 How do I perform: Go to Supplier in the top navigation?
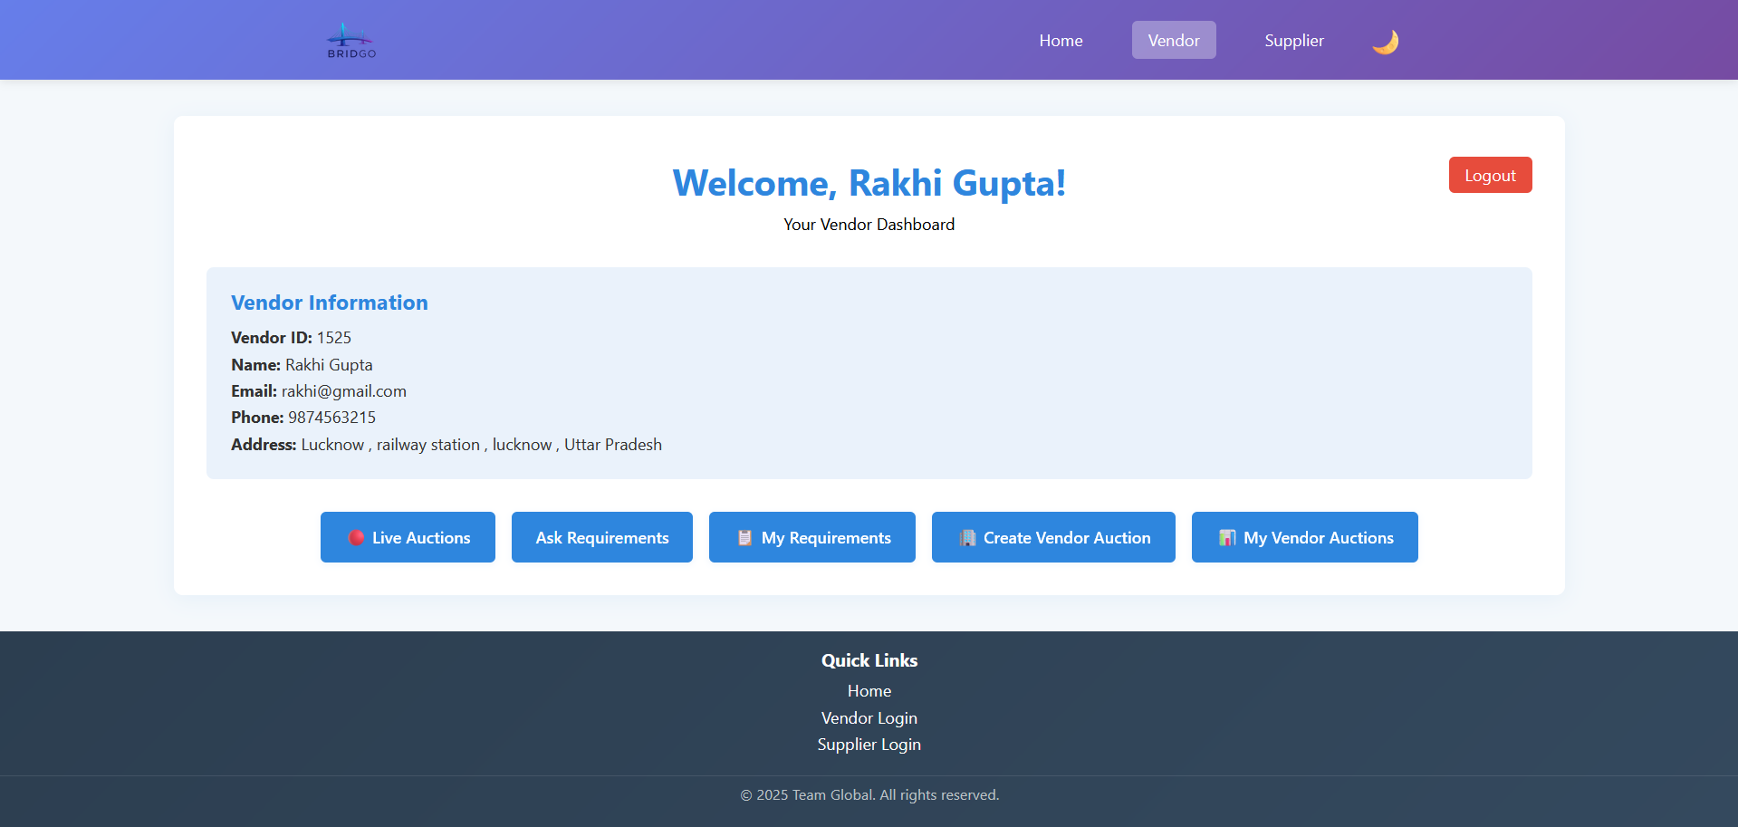[x=1293, y=41]
